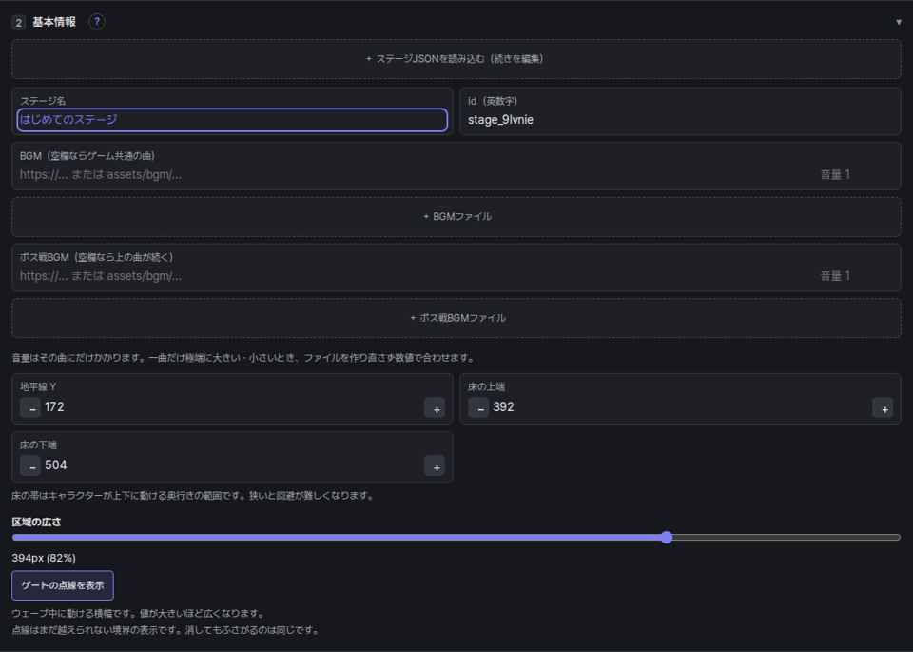Click the section number 2 badge
Image resolution: width=913 pixels, height=652 pixels.
18,23
